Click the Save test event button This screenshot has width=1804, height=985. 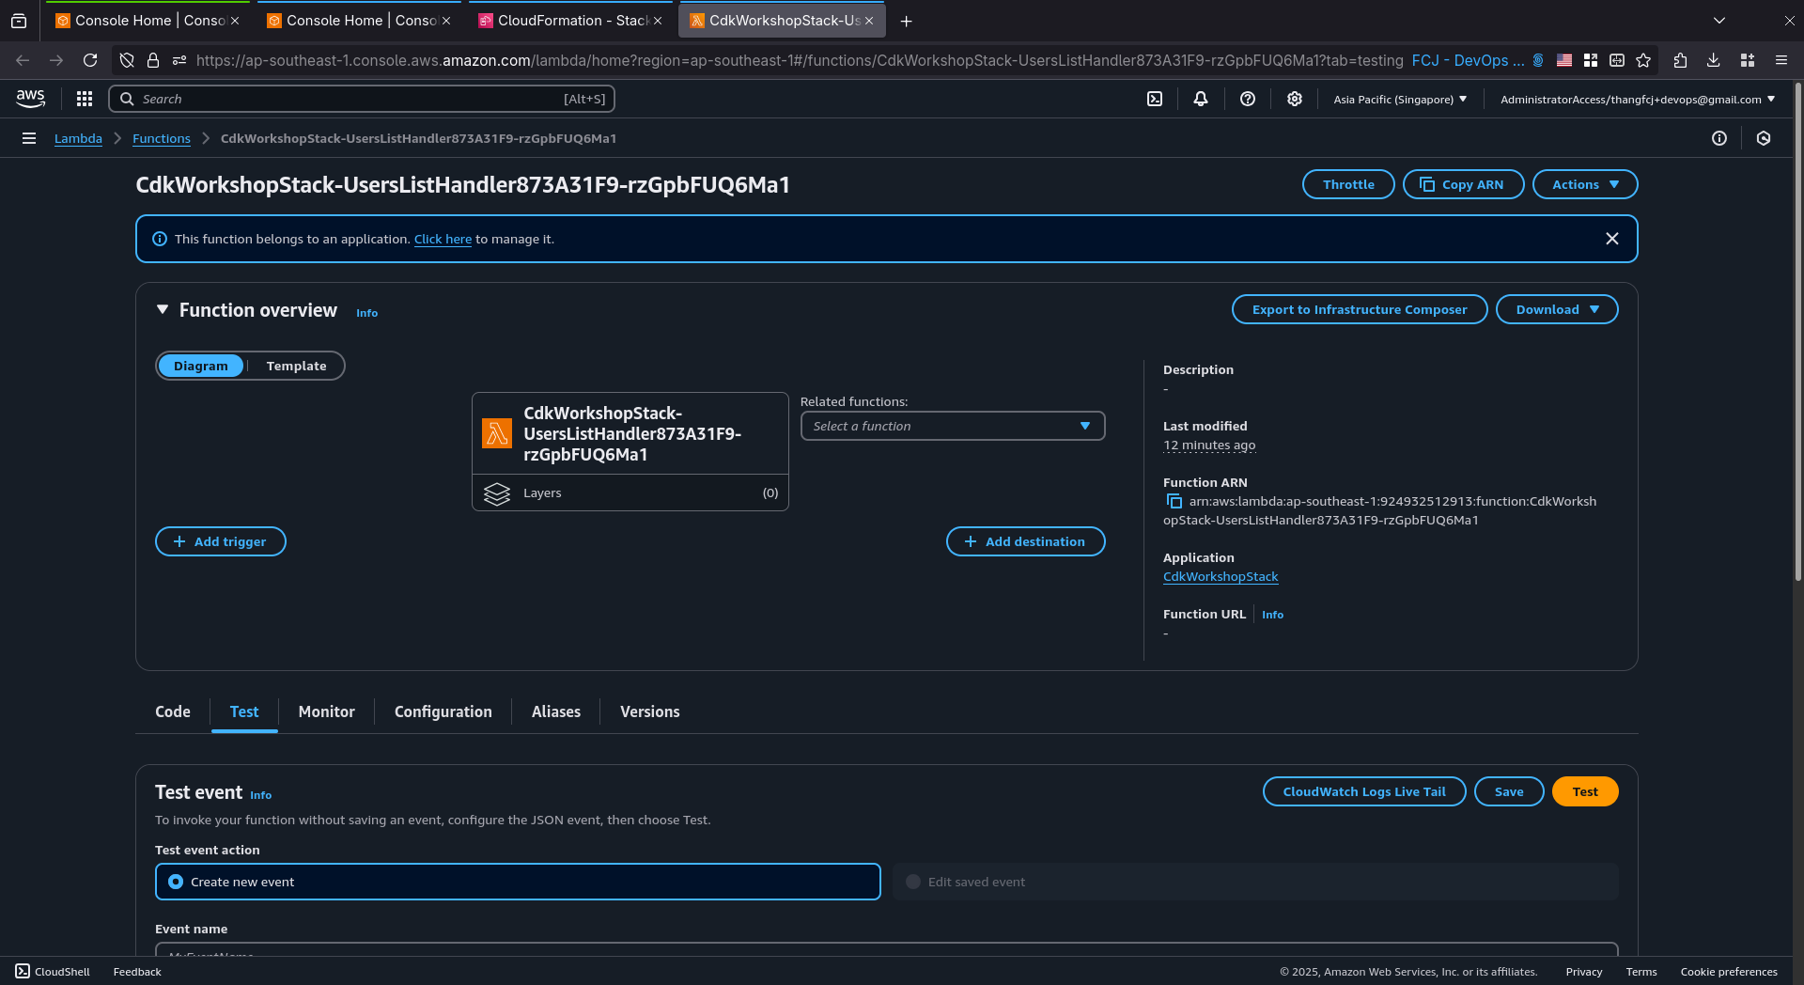1509,791
